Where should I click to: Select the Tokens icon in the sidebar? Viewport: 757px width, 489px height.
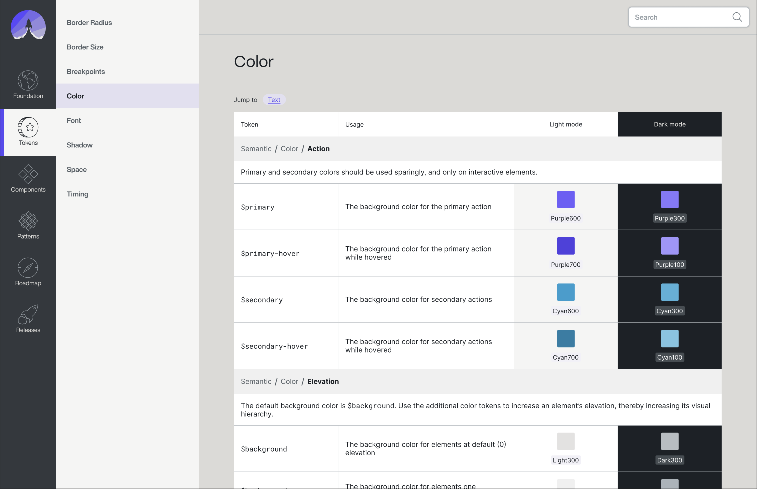(28, 131)
